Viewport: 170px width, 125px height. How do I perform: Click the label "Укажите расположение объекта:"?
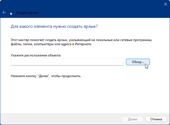click(36, 55)
